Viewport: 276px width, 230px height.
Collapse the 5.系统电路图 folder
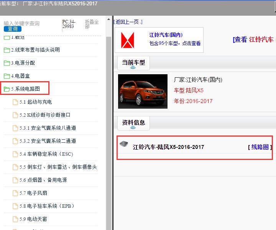point(26,89)
